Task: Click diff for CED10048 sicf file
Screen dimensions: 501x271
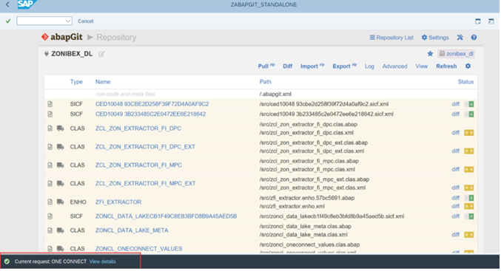Action: pyautogui.click(x=455, y=104)
